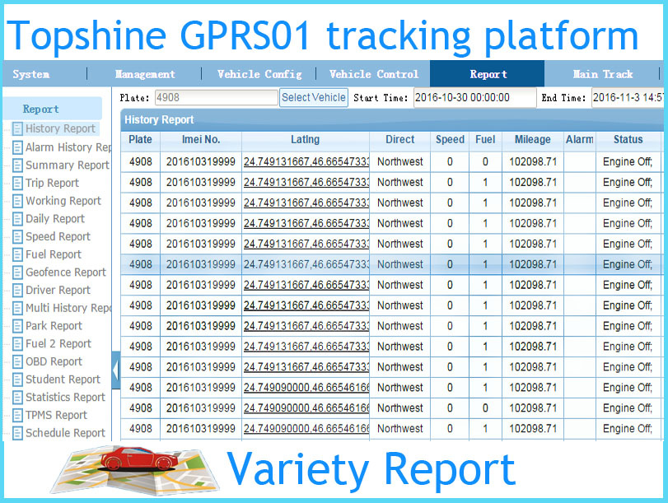Viewport: 668px width, 503px height.
Task: Click the OBD Report document icon
Action: point(17,361)
